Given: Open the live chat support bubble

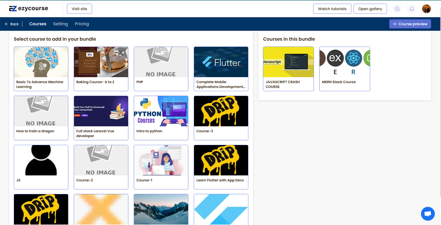Looking at the screenshot, I should [427, 213].
